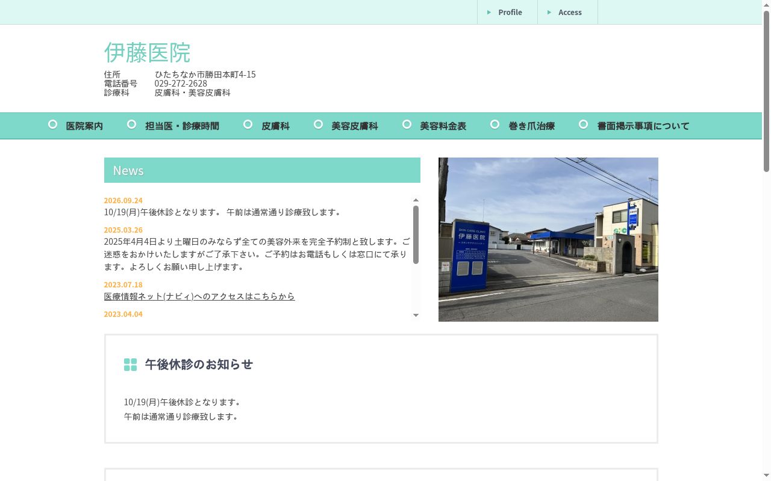Click the circle icon beside 美容料金表
Viewport: 771px width, 481px height.
[407, 124]
